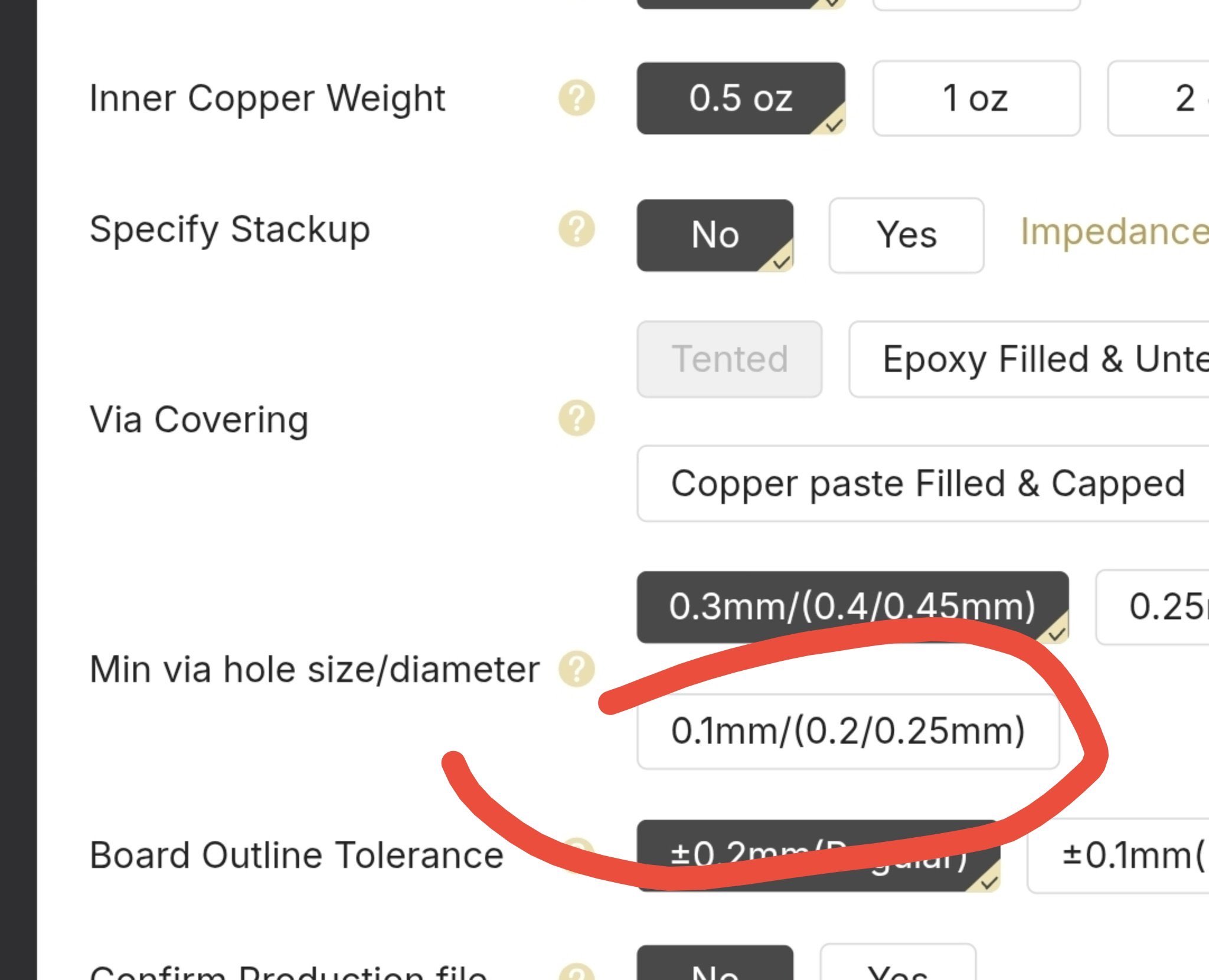This screenshot has height=980, width=1209.
Task: Select 0.5 oz inner copper weight
Action: pyautogui.click(x=741, y=99)
